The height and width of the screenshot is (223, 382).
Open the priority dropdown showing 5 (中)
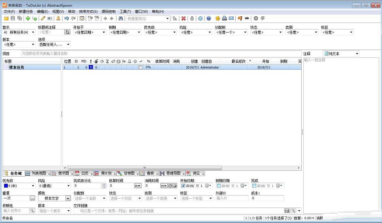coord(33,185)
